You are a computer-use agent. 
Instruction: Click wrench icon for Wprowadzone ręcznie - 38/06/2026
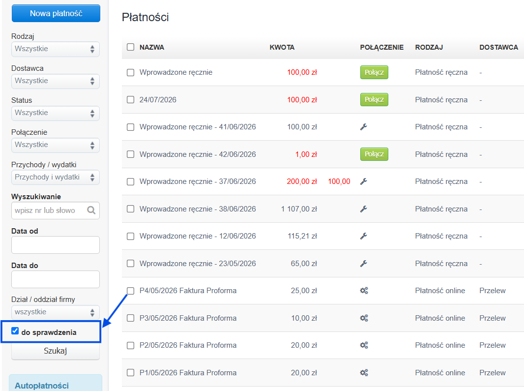tap(364, 209)
